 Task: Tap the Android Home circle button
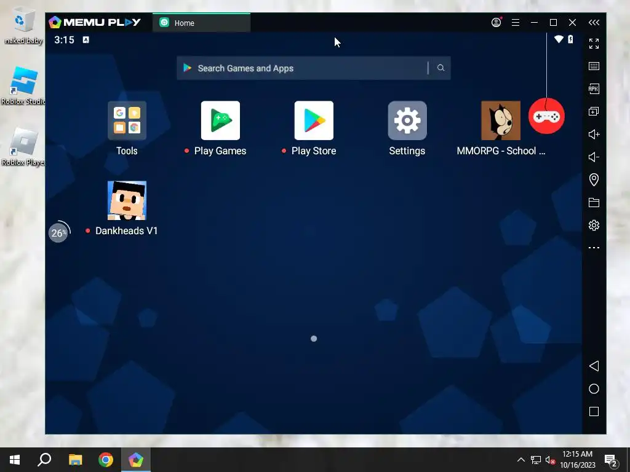pyautogui.click(x=594, y=388)
